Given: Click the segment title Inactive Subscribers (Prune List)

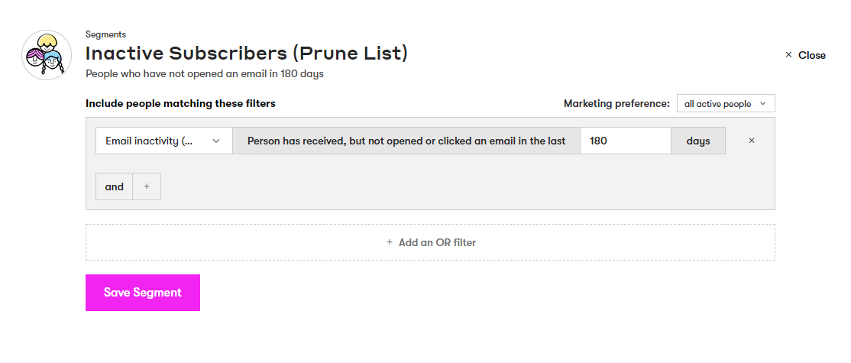Looking at the screenshot, I should tap(247, 53).
